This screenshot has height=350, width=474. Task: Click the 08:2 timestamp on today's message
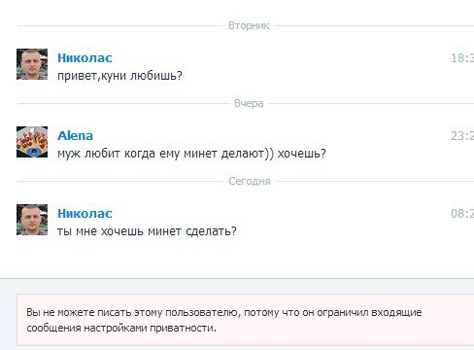pyautogui.click(x=462, y=214)
